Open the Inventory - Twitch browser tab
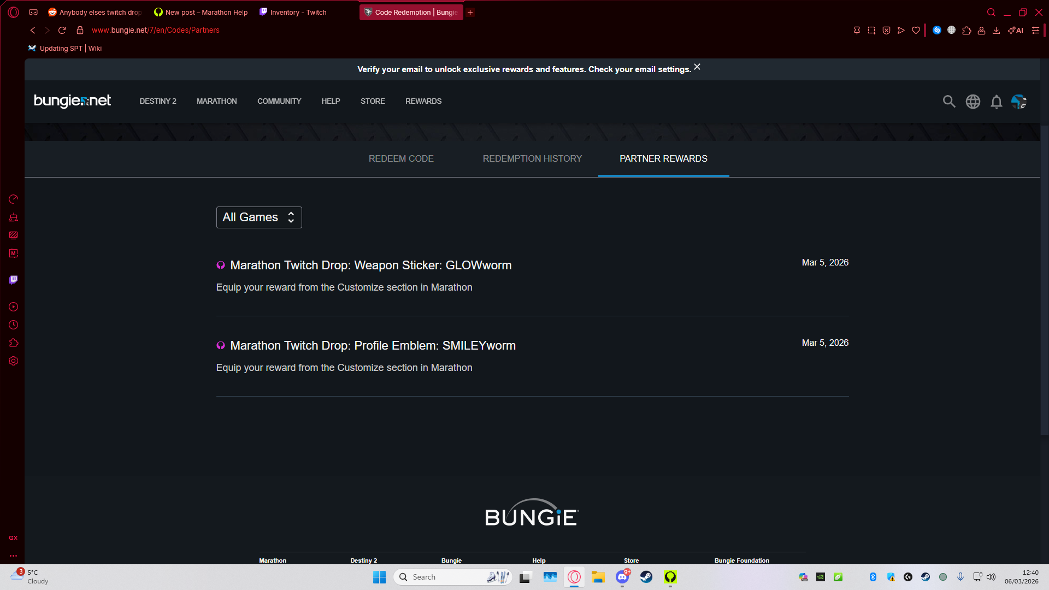1049x590 pixels. [x=298, y=12]
